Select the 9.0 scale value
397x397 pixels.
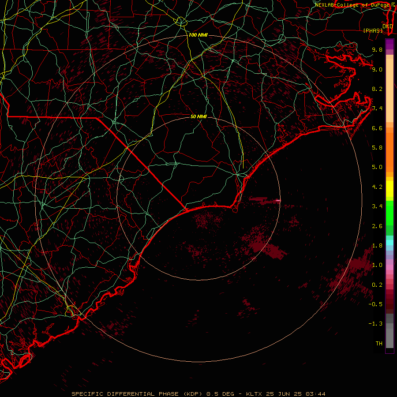pos(377,69)
